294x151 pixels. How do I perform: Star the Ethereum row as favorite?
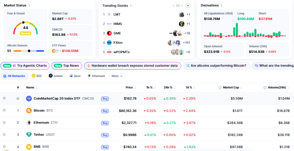[4, 122]
